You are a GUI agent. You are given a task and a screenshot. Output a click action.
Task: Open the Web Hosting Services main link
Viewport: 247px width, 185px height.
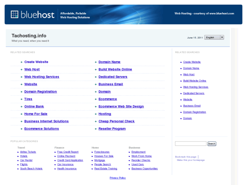42,77
